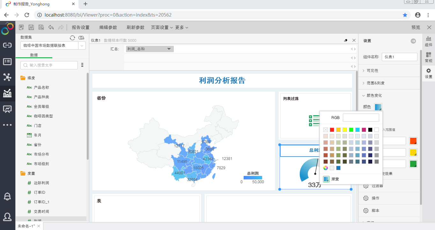Open the custom color wheel picker
The width and height of the screenshot is (435, 230).
click(326, 168)
